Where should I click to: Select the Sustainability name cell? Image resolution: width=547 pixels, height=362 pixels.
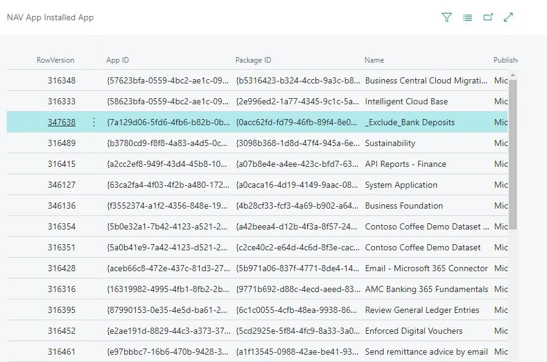[x=390, y=143]
